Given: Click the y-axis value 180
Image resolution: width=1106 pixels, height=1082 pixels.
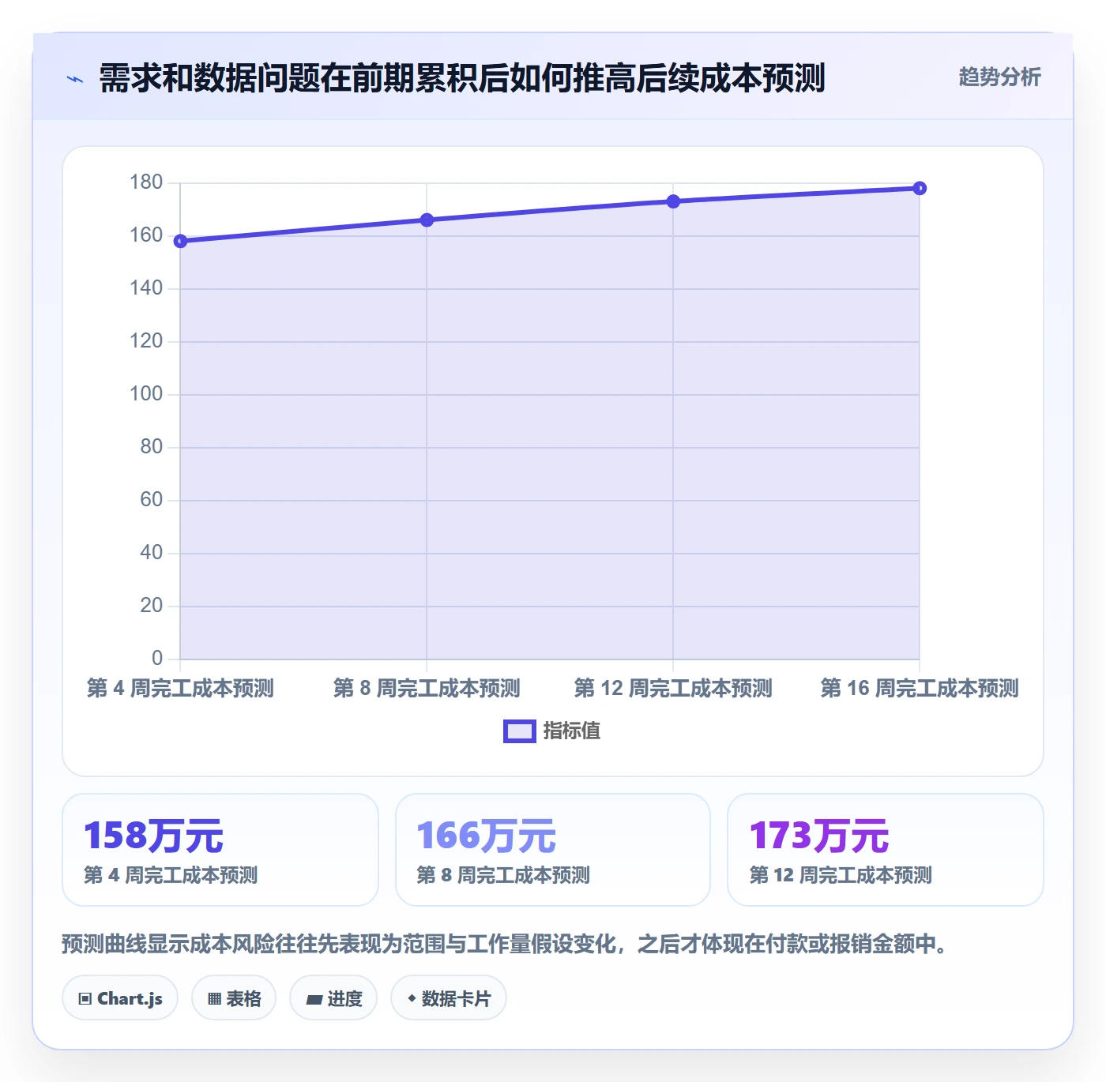Looking at the screenshot, I should (146, 182).
